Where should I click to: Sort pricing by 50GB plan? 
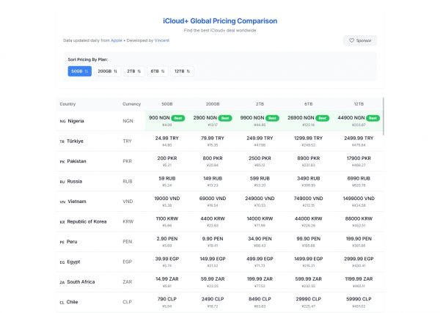coord(80,71)
